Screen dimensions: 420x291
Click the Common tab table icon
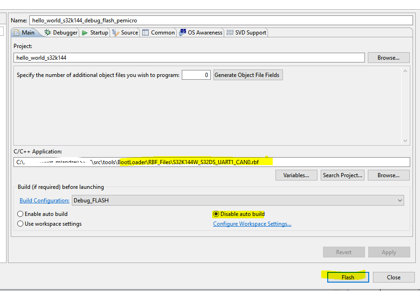coord(145,33)
